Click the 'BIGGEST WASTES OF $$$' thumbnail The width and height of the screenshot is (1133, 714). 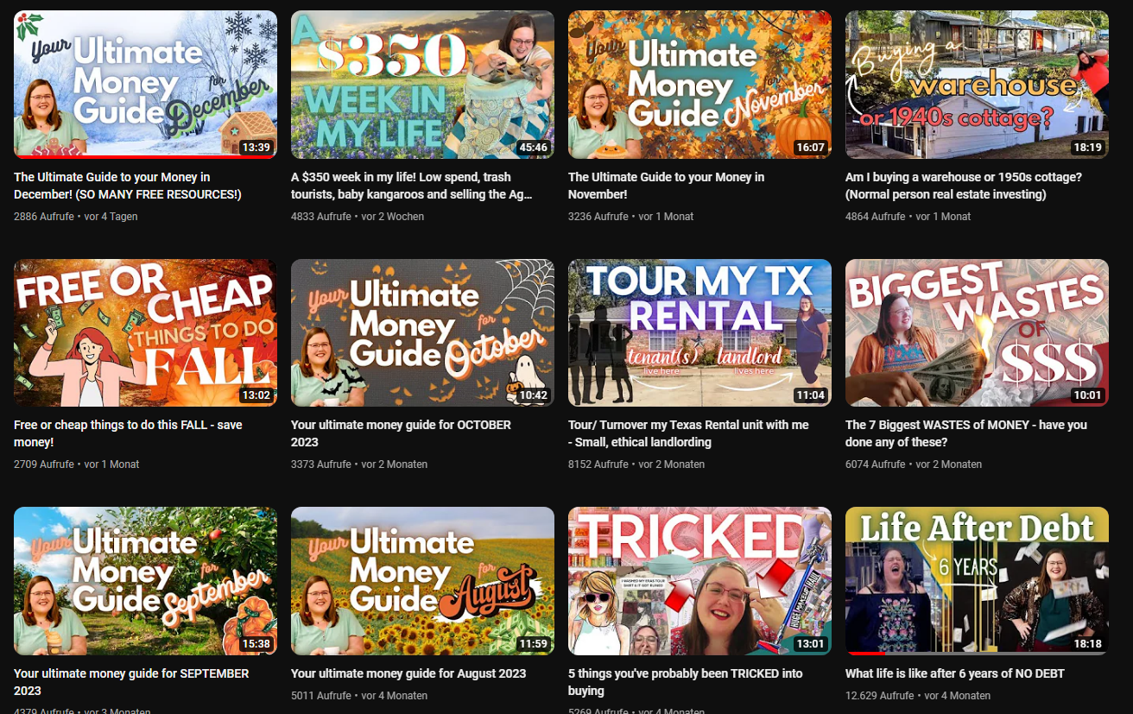pyautogui.click(x=977, y=332)
